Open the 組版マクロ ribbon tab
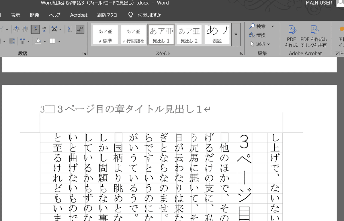Viewport: 344px width, 221px height. (x=107, y=15)
